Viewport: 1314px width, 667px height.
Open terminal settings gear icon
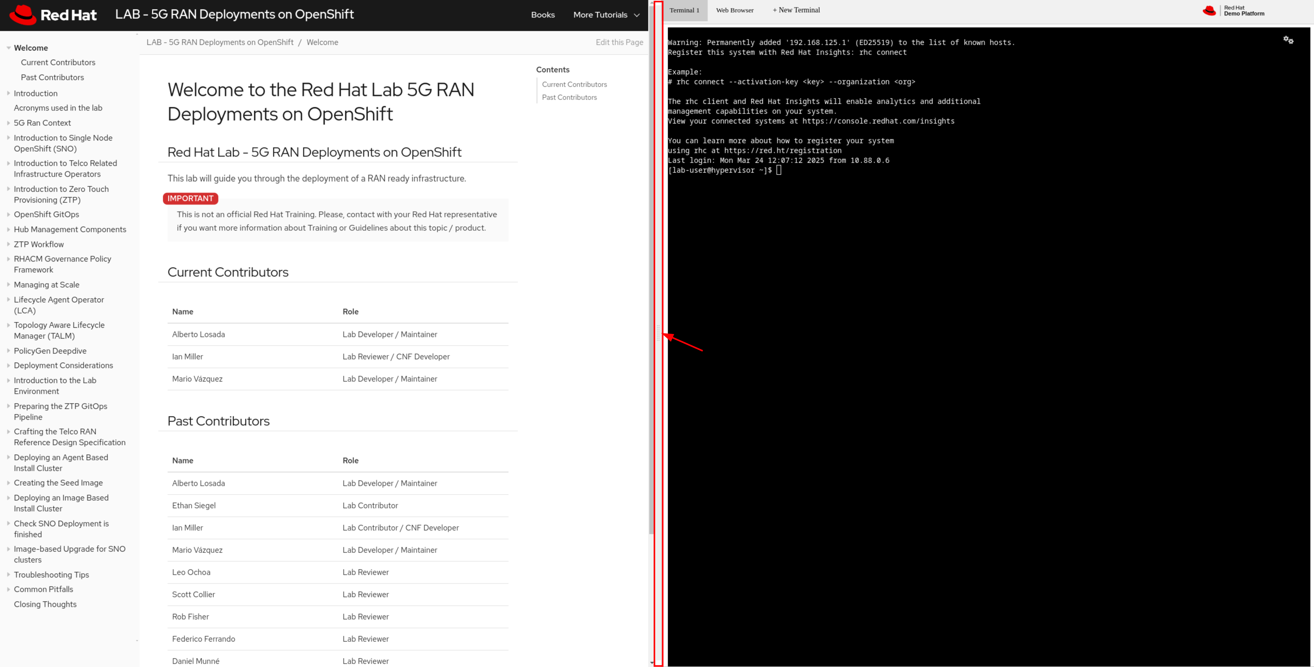[x=1288, y=40]
